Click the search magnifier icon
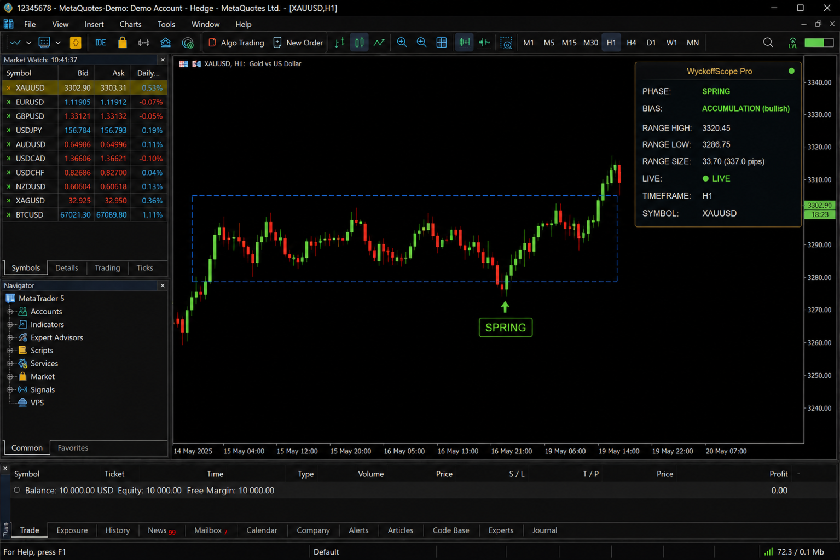Screen dimensions: 840x560 tap(768, 43)
